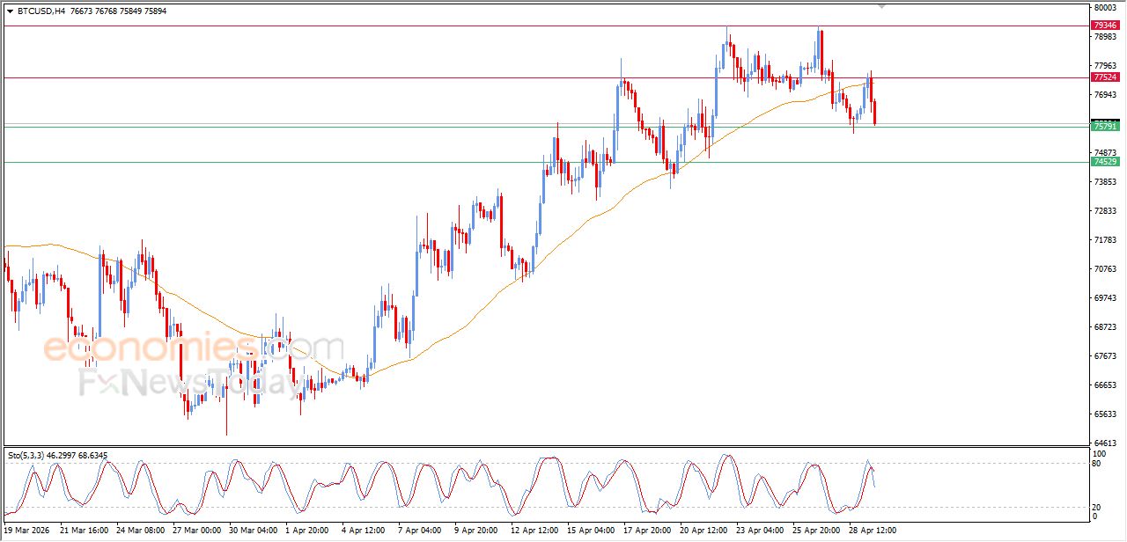This screenshot has height=542, width=1127.
Task: Click the stochastic 20 level label
Action: click(x=1097, y=507)
